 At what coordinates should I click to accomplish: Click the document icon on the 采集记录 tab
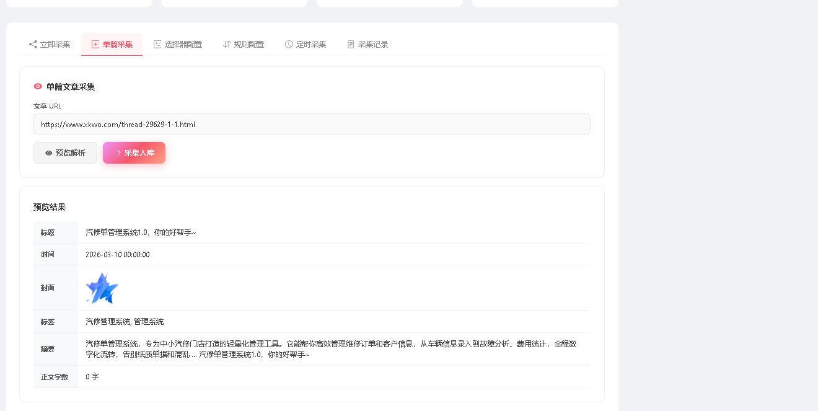point(350,44)
